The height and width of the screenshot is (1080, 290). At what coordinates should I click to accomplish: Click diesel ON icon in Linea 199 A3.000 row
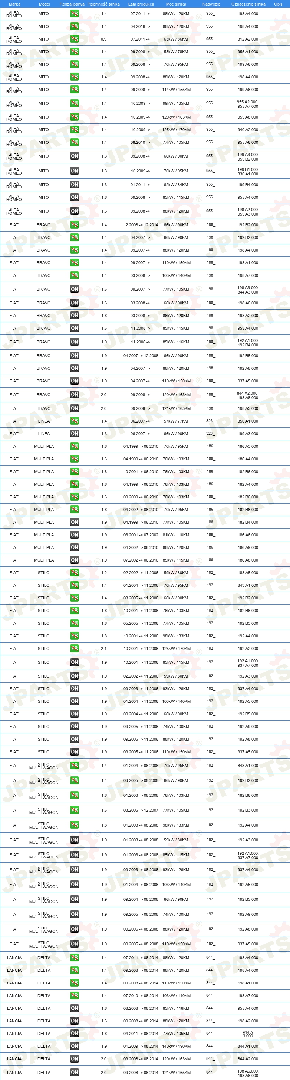tap(75, 433)
